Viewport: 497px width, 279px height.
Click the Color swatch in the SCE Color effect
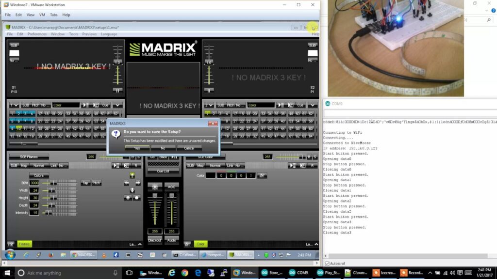[211, 175]
